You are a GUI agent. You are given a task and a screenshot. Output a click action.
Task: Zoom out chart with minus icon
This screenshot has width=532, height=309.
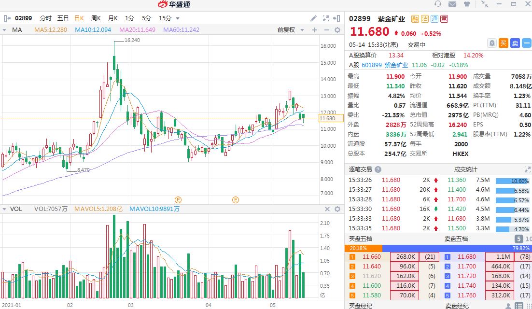tap(326, 30)
